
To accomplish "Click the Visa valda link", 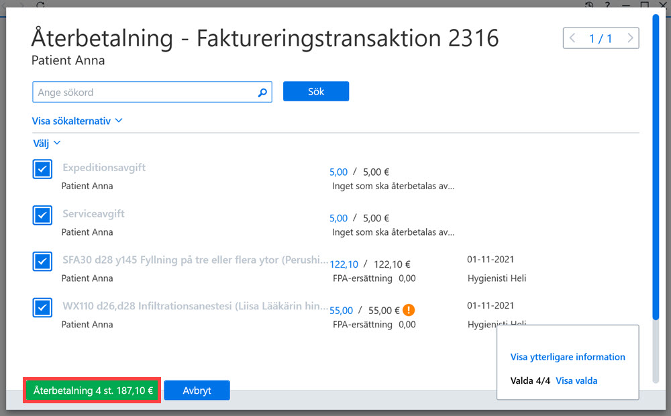I will click(x=576, y=380).
